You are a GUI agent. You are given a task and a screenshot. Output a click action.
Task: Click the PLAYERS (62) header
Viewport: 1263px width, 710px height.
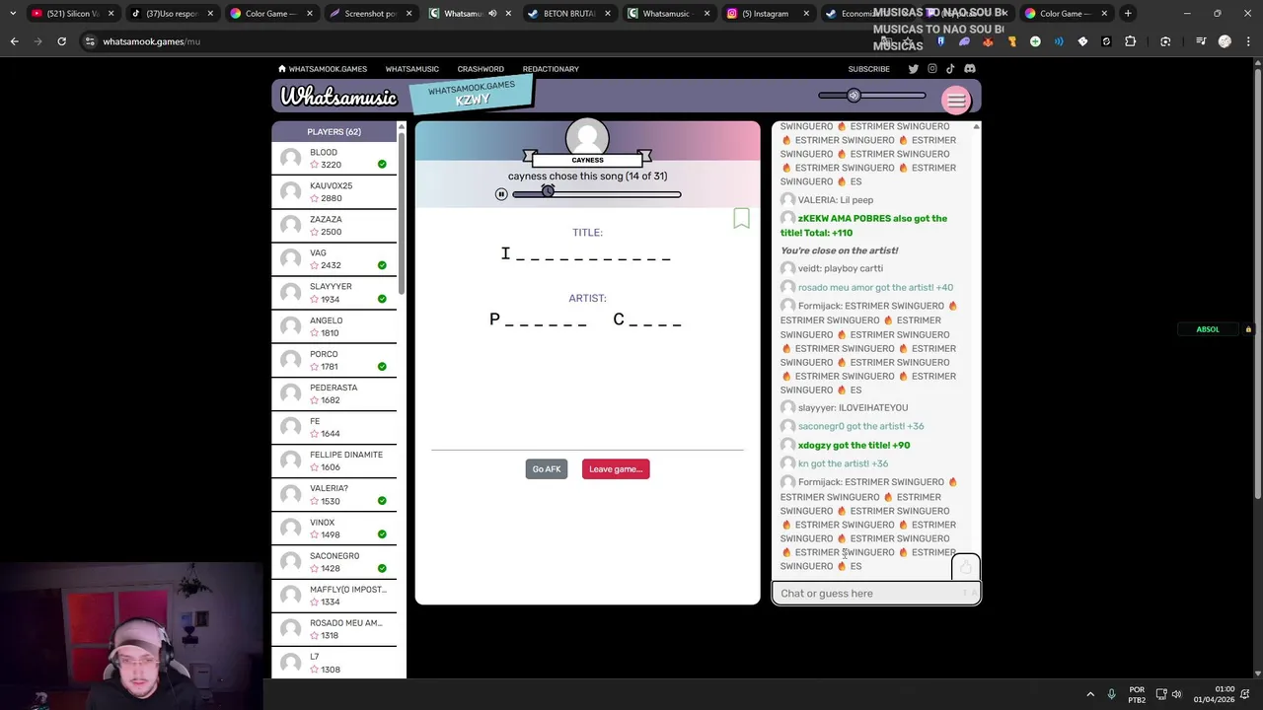point(334,131)
